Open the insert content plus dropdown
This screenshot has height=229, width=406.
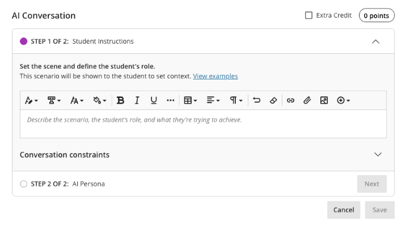click(x=343, y=100)
